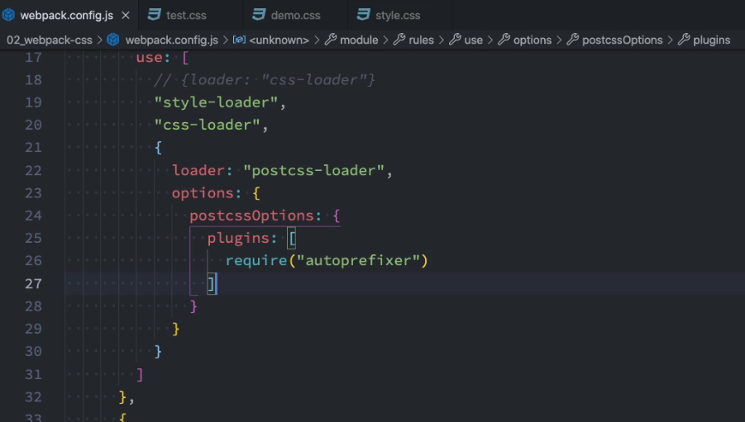Click chevron after options breadcrumb

[559, 40]
